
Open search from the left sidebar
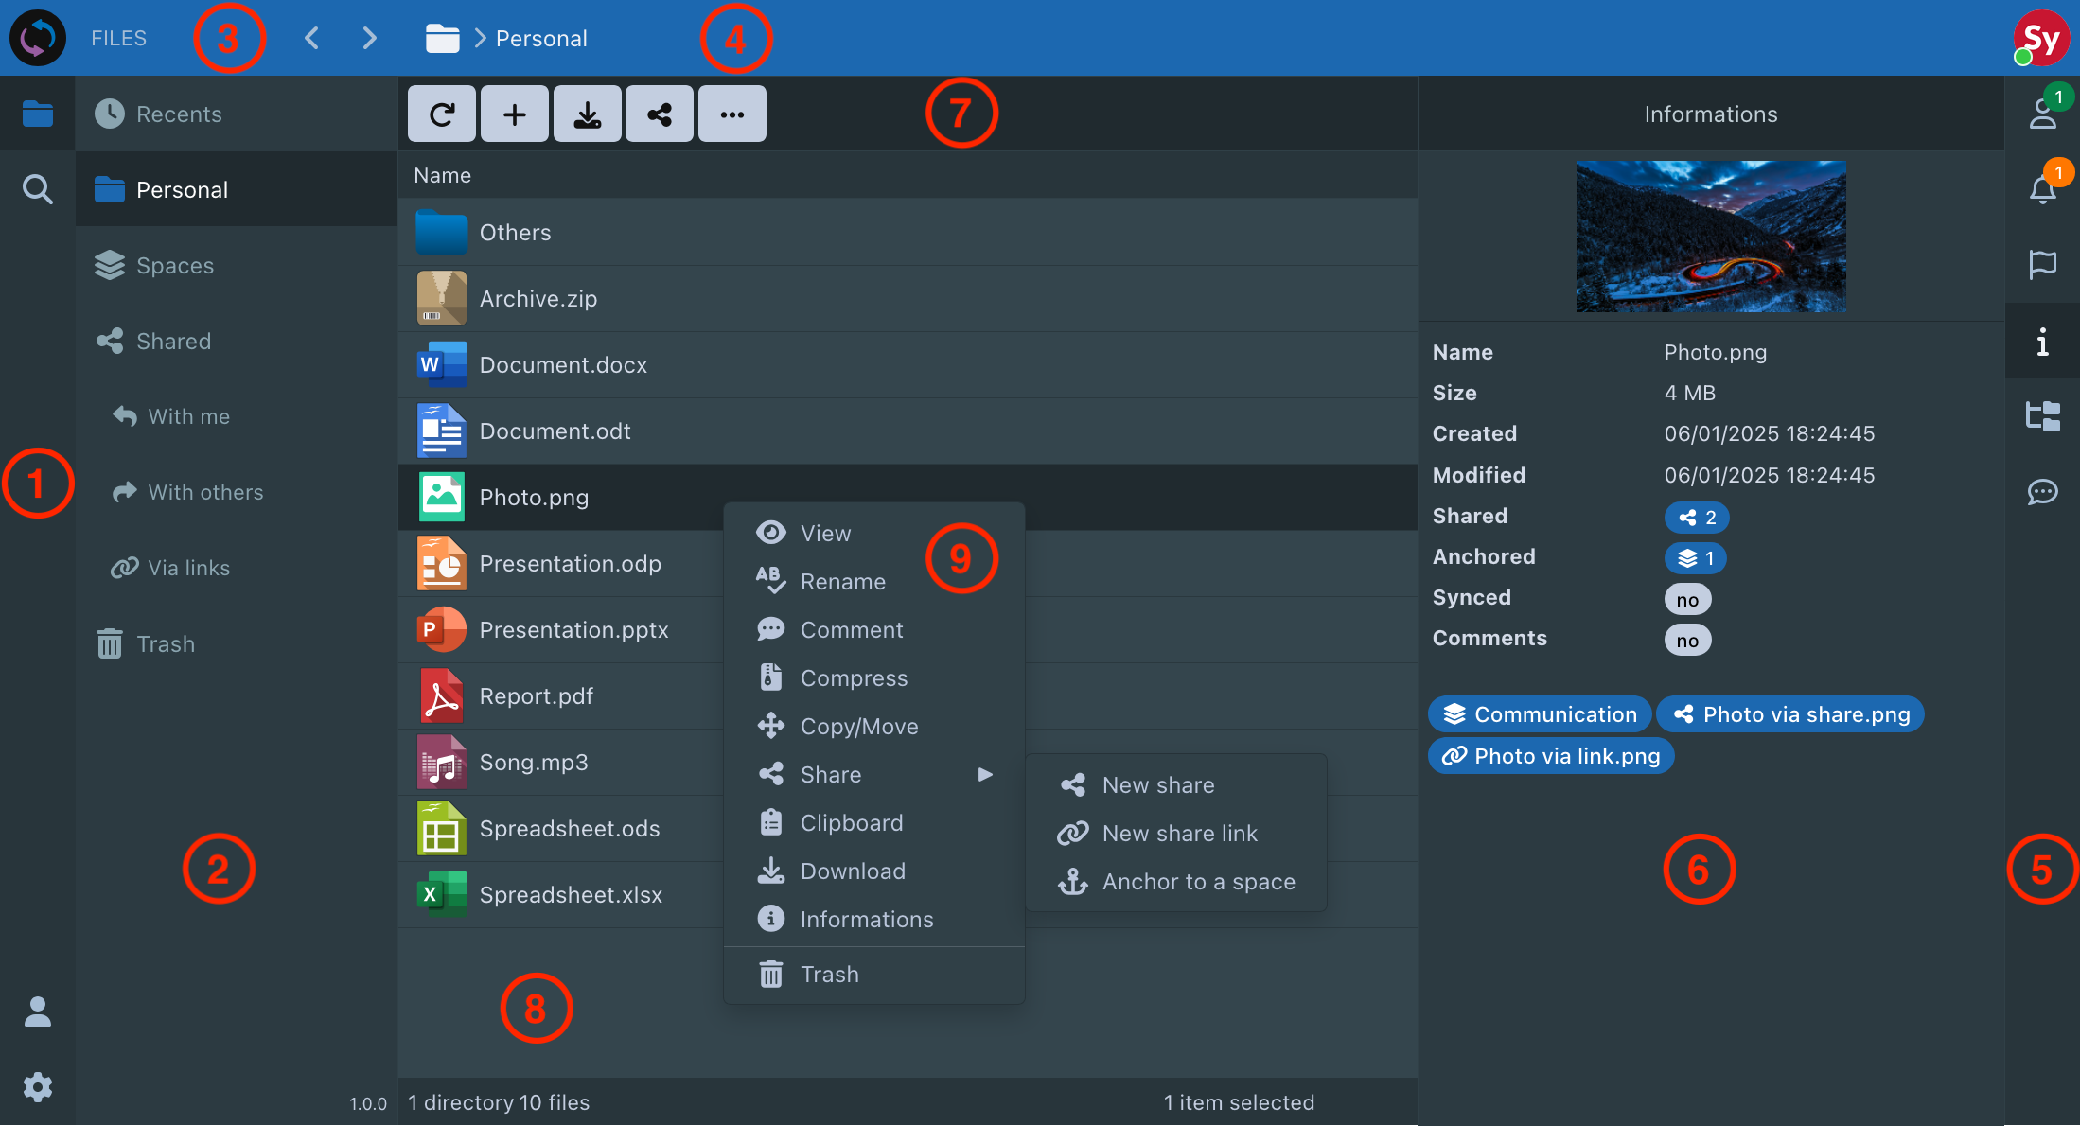point(37,188)
